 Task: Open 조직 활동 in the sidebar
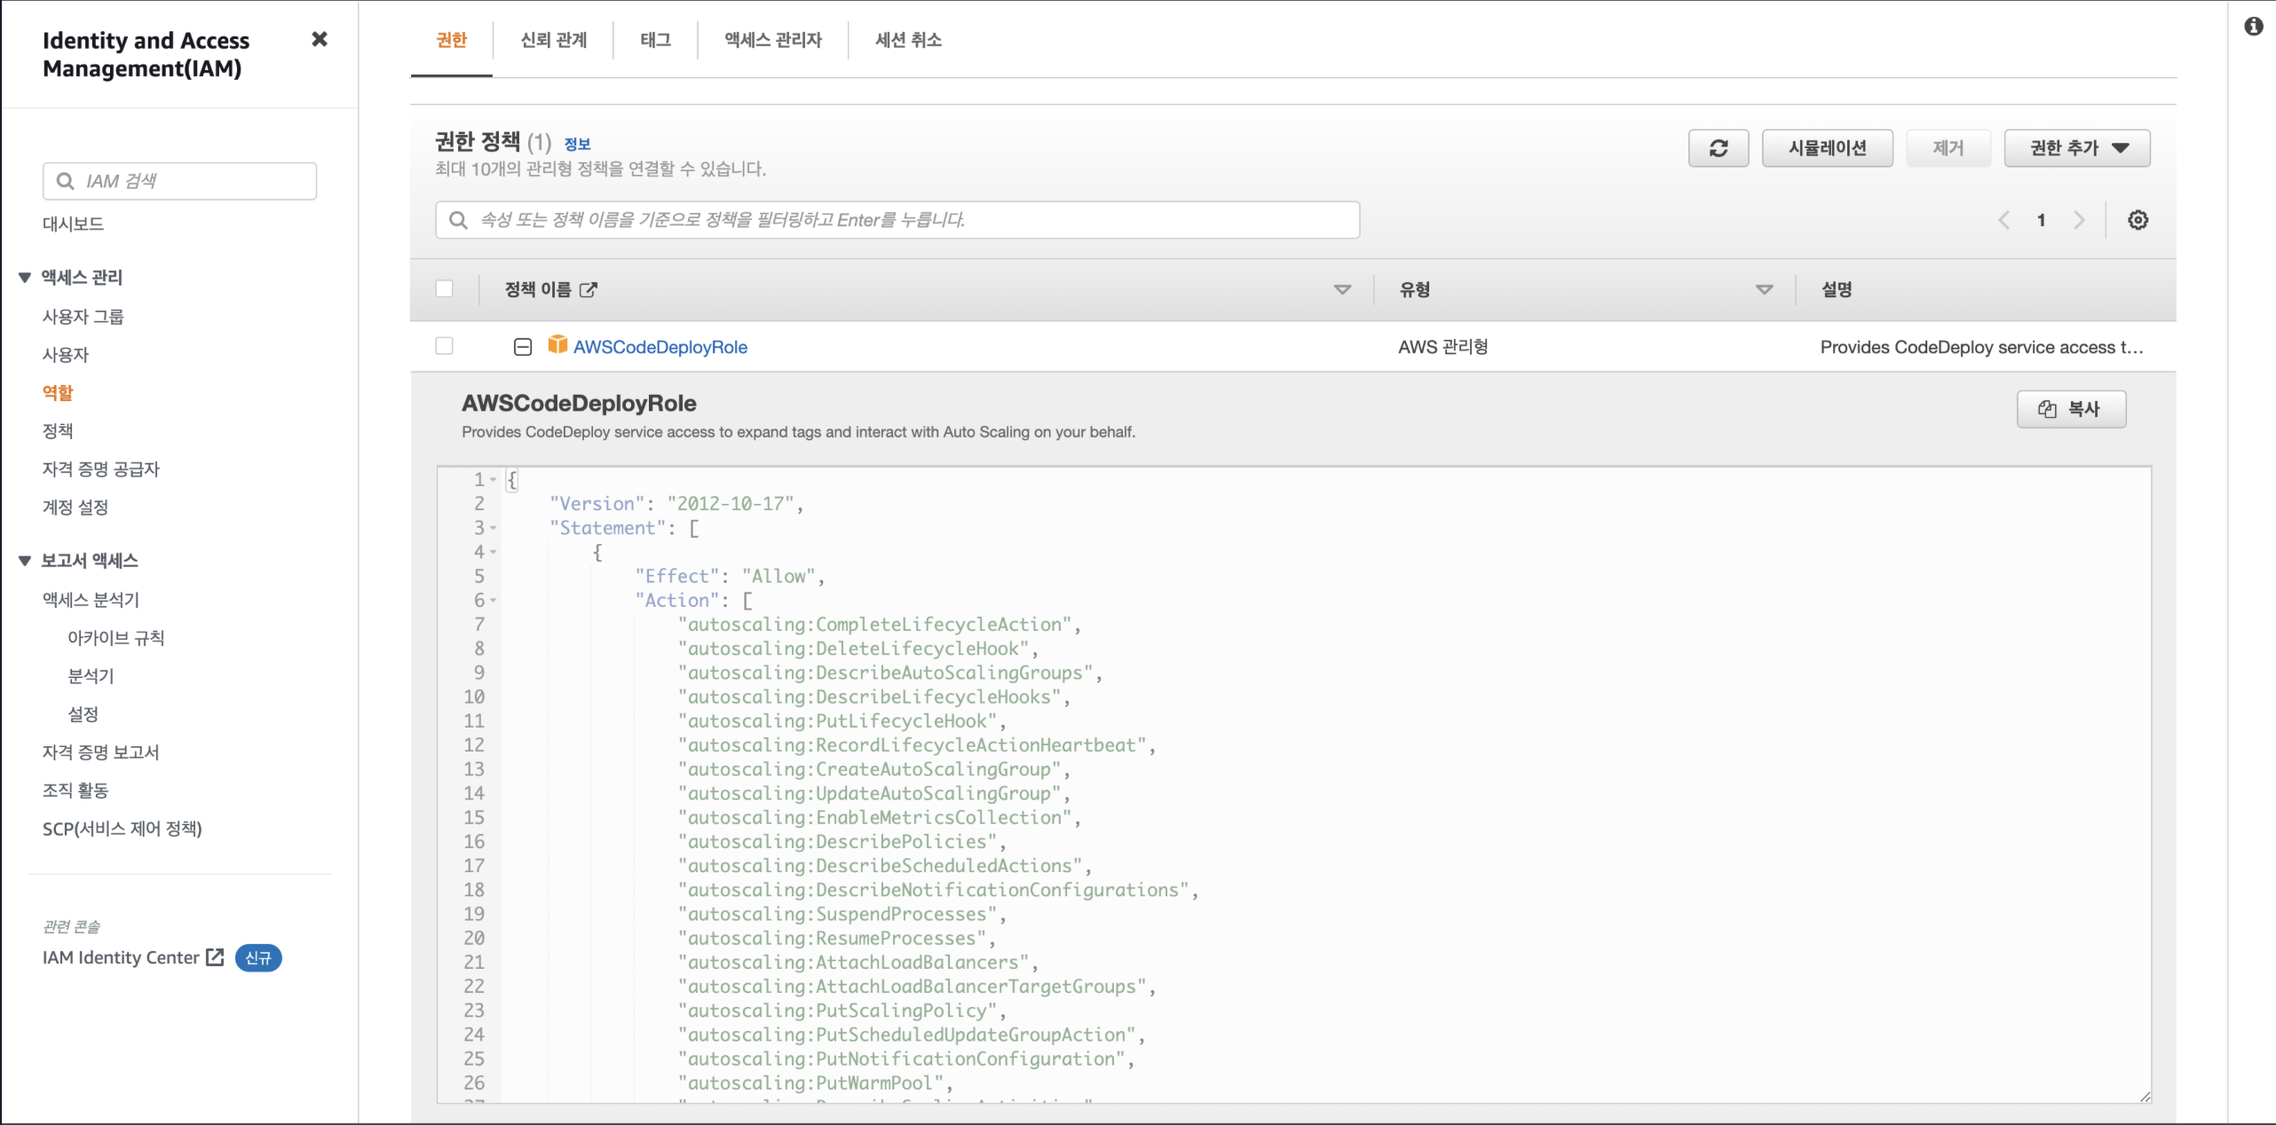75,791
